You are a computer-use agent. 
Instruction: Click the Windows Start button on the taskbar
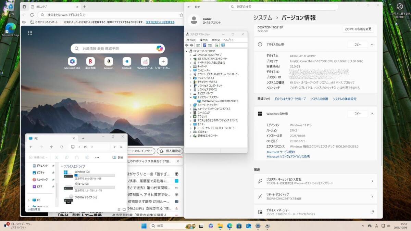pos(144,226)
